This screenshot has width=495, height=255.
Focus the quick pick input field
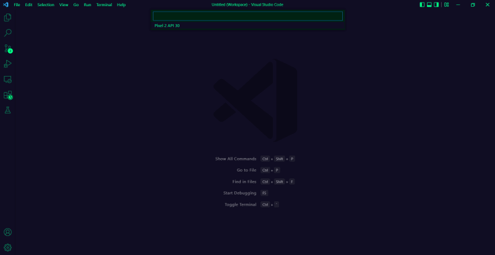tap(247, 16)
